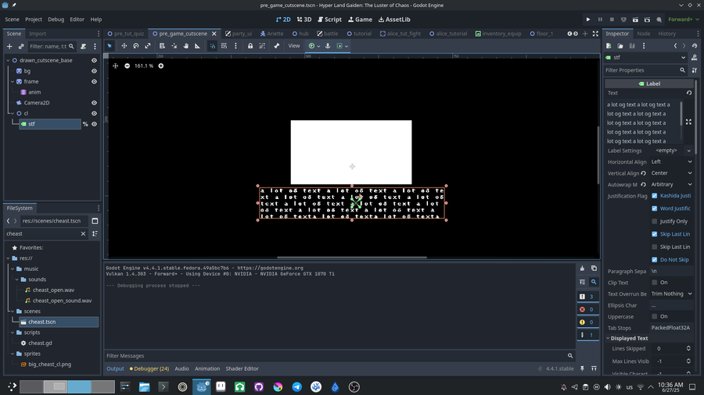The height and width of the screenshot is (395, 704).
Task: Toggle distraction free mode
Action: tap(595, 34)
